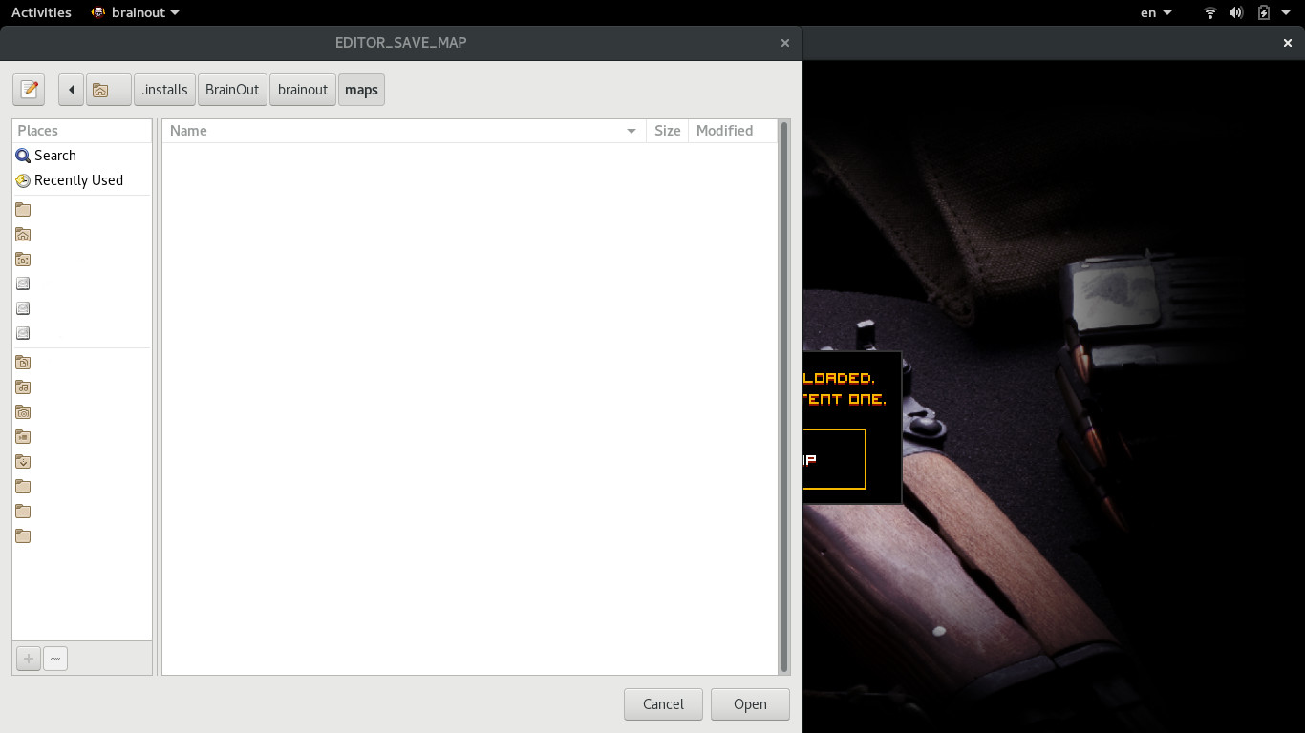
Task: Go to the .installs folder in the path bar
Action: [164, 90]
